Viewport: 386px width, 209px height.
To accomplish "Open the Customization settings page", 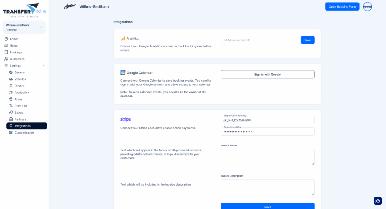I will pyautogui.click(x=24, y=133).
